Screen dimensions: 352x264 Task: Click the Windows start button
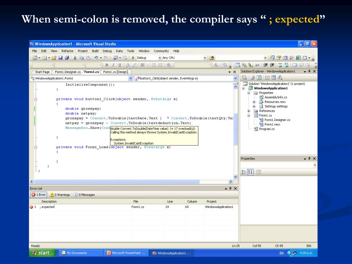[42, 253]
